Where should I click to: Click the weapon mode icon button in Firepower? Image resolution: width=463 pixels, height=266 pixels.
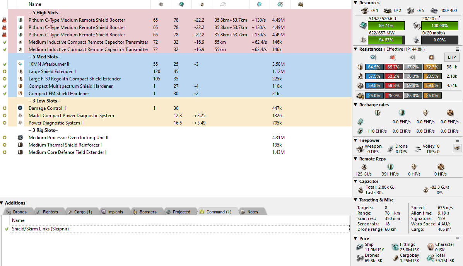[x=457, y=148]
